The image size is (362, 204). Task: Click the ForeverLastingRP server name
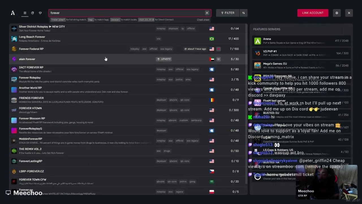tap(31, 161)
